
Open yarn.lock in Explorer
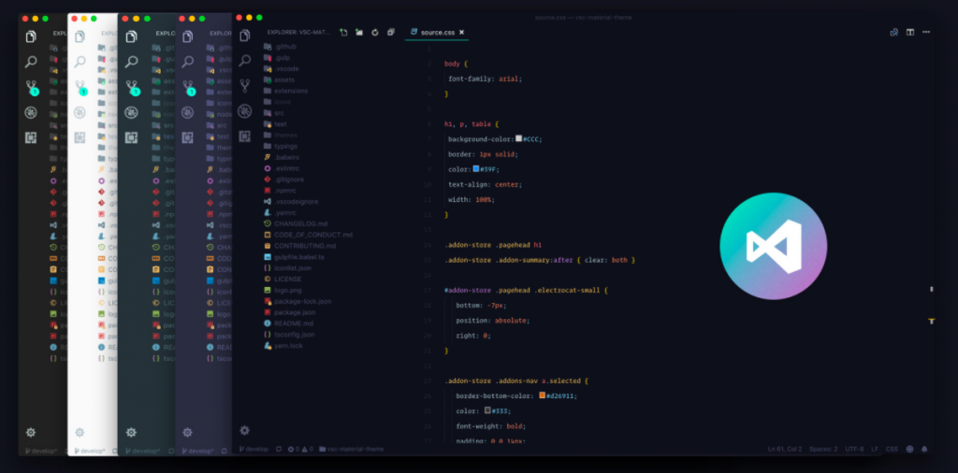[283, 346]
